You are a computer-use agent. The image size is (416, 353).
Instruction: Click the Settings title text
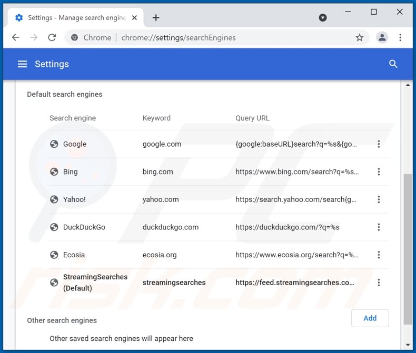coord(52,64)
